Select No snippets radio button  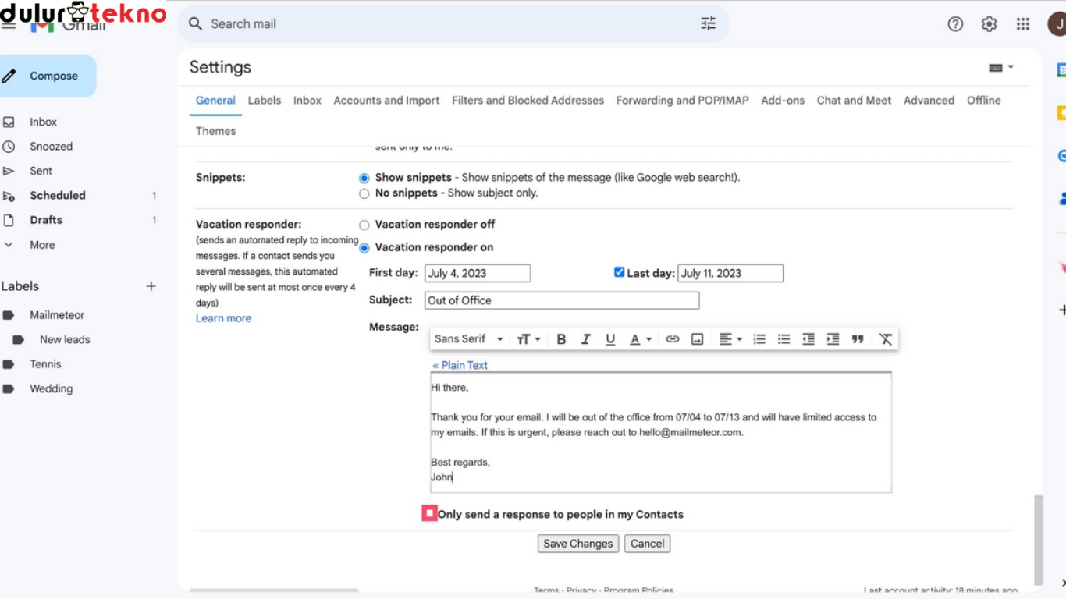364,193
